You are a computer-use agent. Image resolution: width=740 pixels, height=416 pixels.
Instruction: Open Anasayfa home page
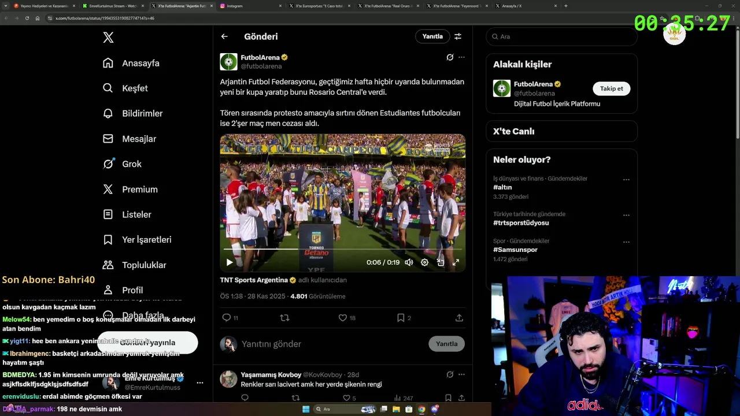[x=131, y=63]
